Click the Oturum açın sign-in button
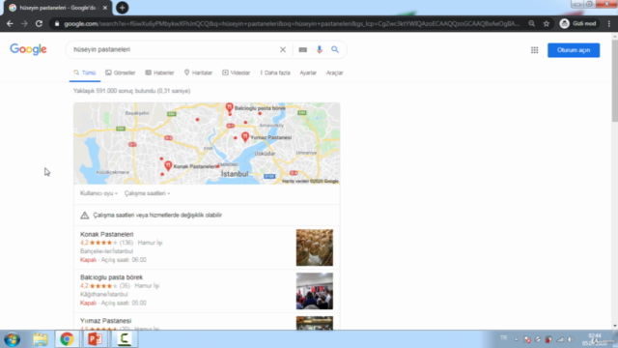The image size is (618, 348). click(x=574, y=50)
